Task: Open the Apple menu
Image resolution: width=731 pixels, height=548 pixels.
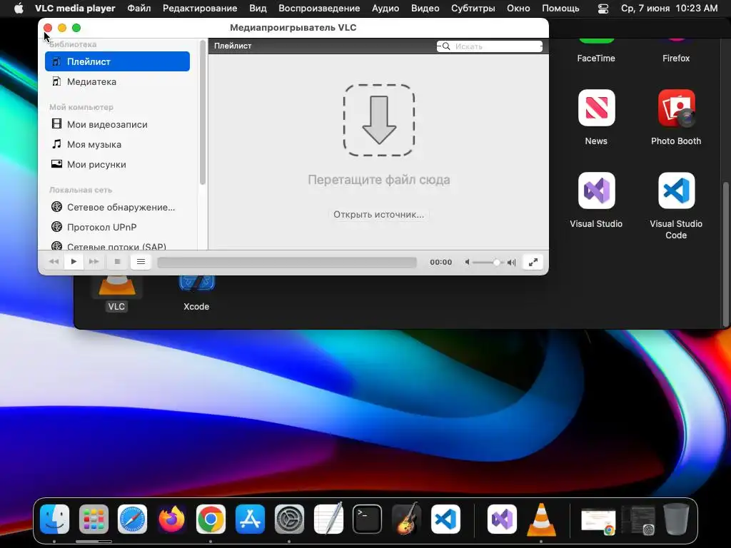Action: [19, 9]
